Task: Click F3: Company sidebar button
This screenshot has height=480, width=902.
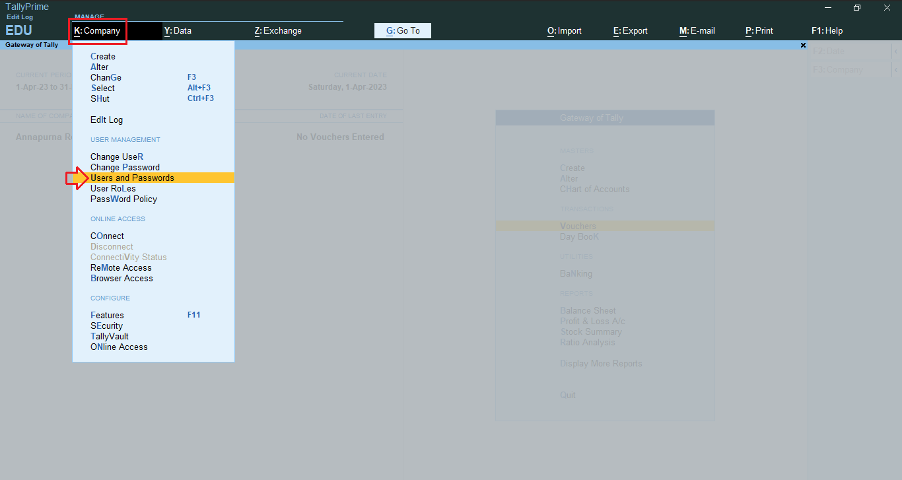Action: tap(850, 70)
